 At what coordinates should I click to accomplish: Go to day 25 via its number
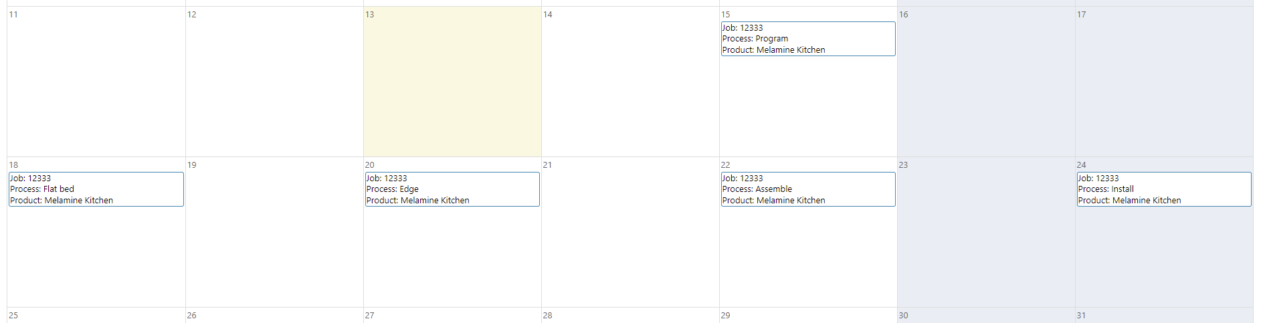click(13, 316)
